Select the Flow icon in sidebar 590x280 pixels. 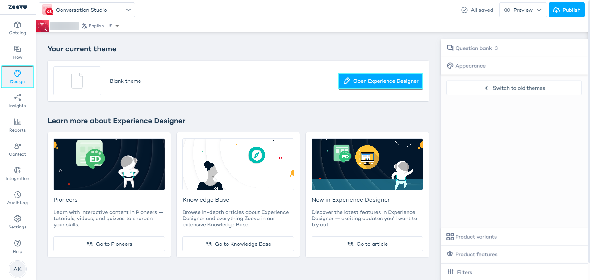click(17, 52)
